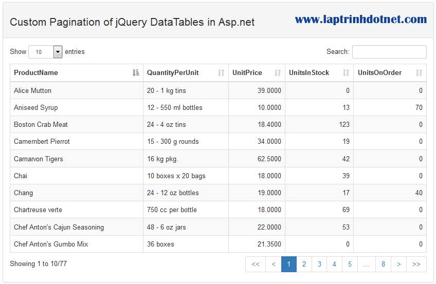
Task: Click the Alice Mutton cell
Action: point(77,90)
